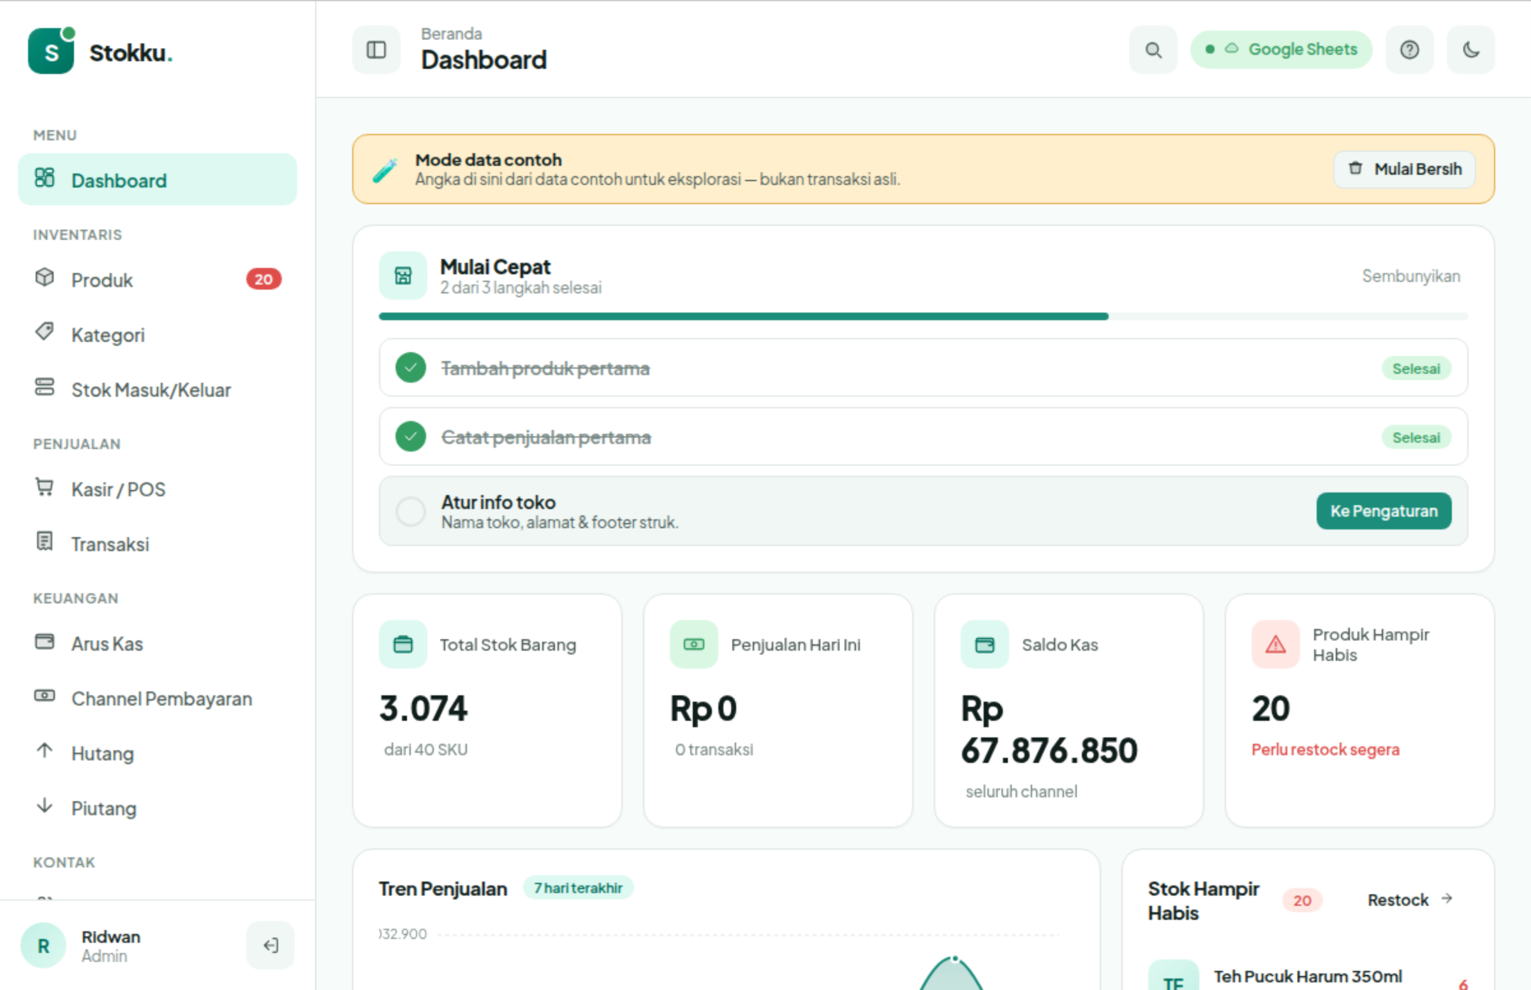Open search with magnifier icon
1531x990 pixels.
pos(1153,50)
